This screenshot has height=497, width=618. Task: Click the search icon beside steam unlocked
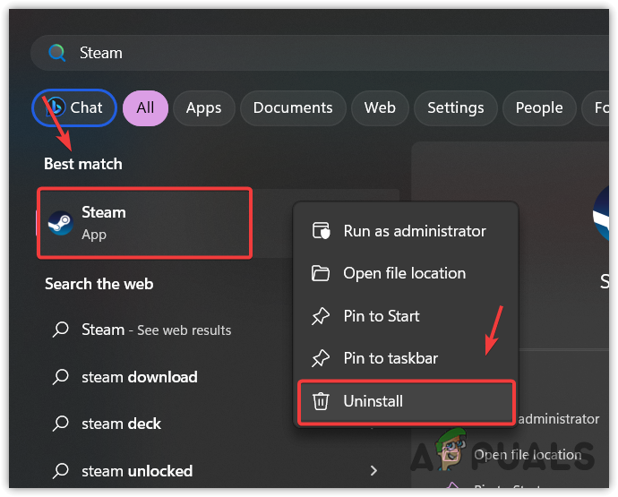[61, 471]
